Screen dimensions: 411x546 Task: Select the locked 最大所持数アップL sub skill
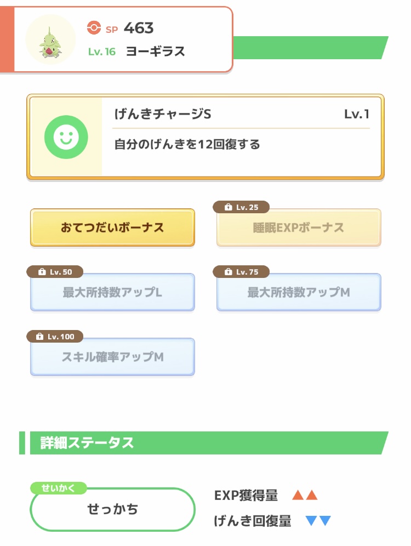112,292
